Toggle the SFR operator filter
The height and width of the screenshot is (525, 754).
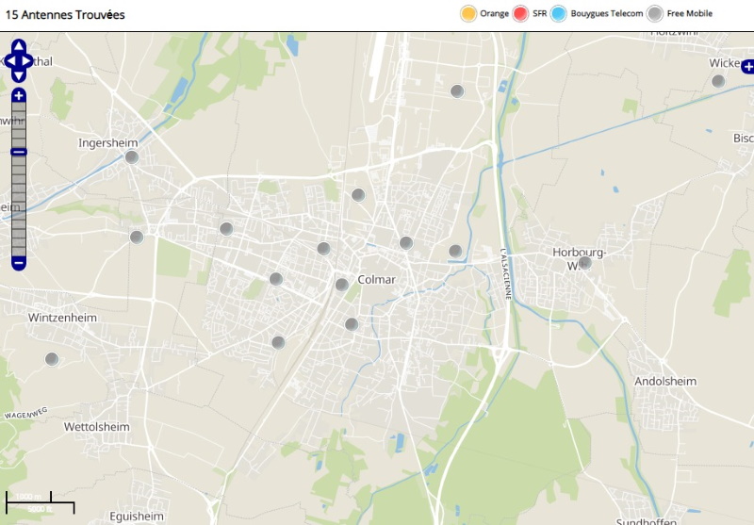(520, 14)
